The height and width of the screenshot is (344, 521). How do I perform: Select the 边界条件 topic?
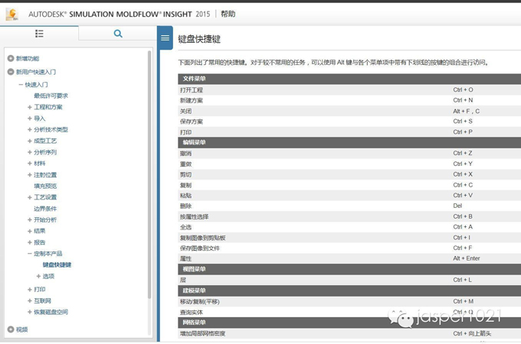pyautogui.click(x=45, y=209)
